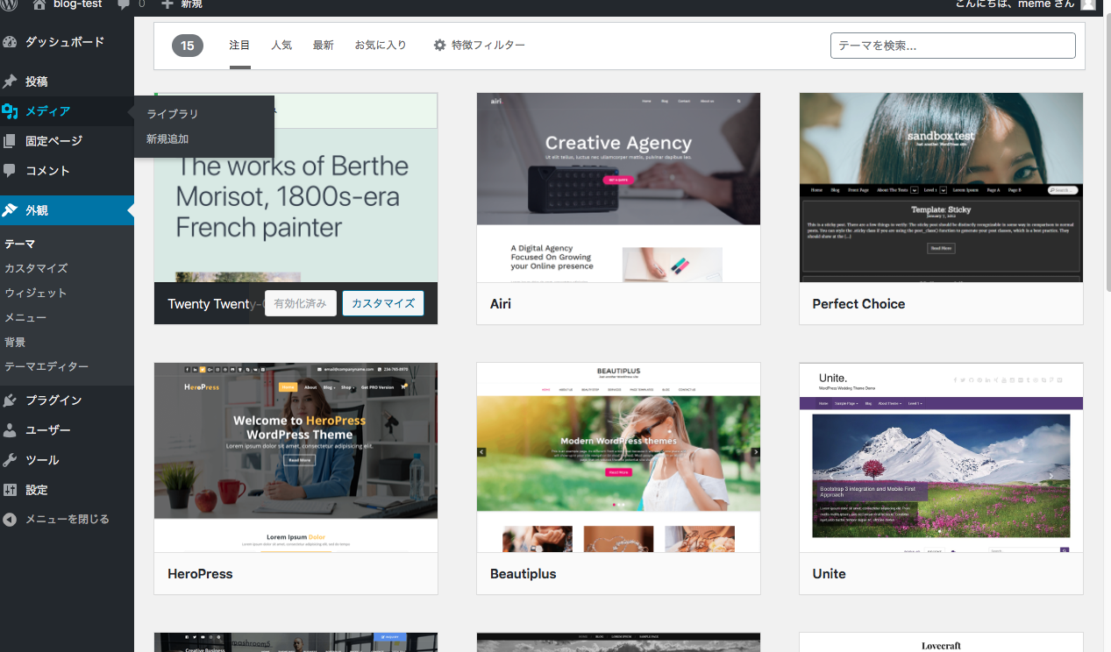The height and width of the screenshot is (652, 1111).
Task: Select 新規追加 in the media flyout
Action: [167, 138]
